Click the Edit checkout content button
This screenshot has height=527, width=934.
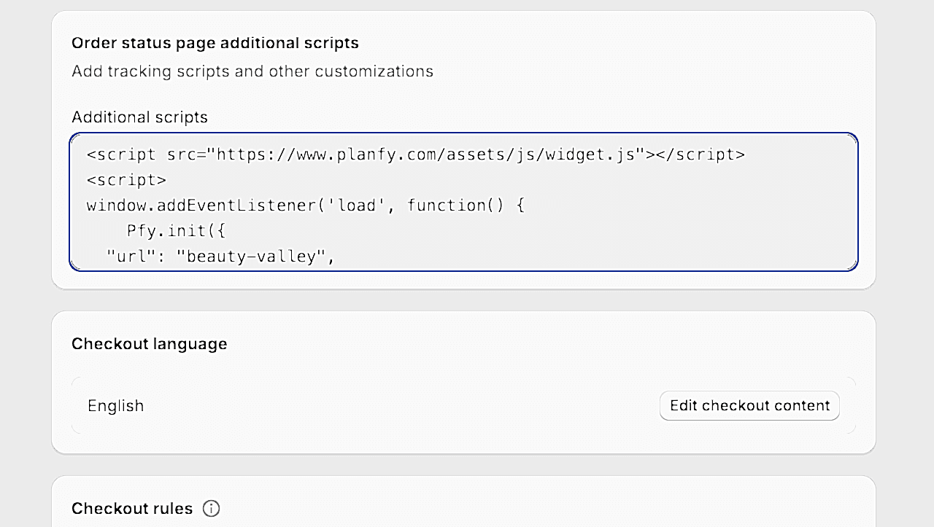point(749,406)
